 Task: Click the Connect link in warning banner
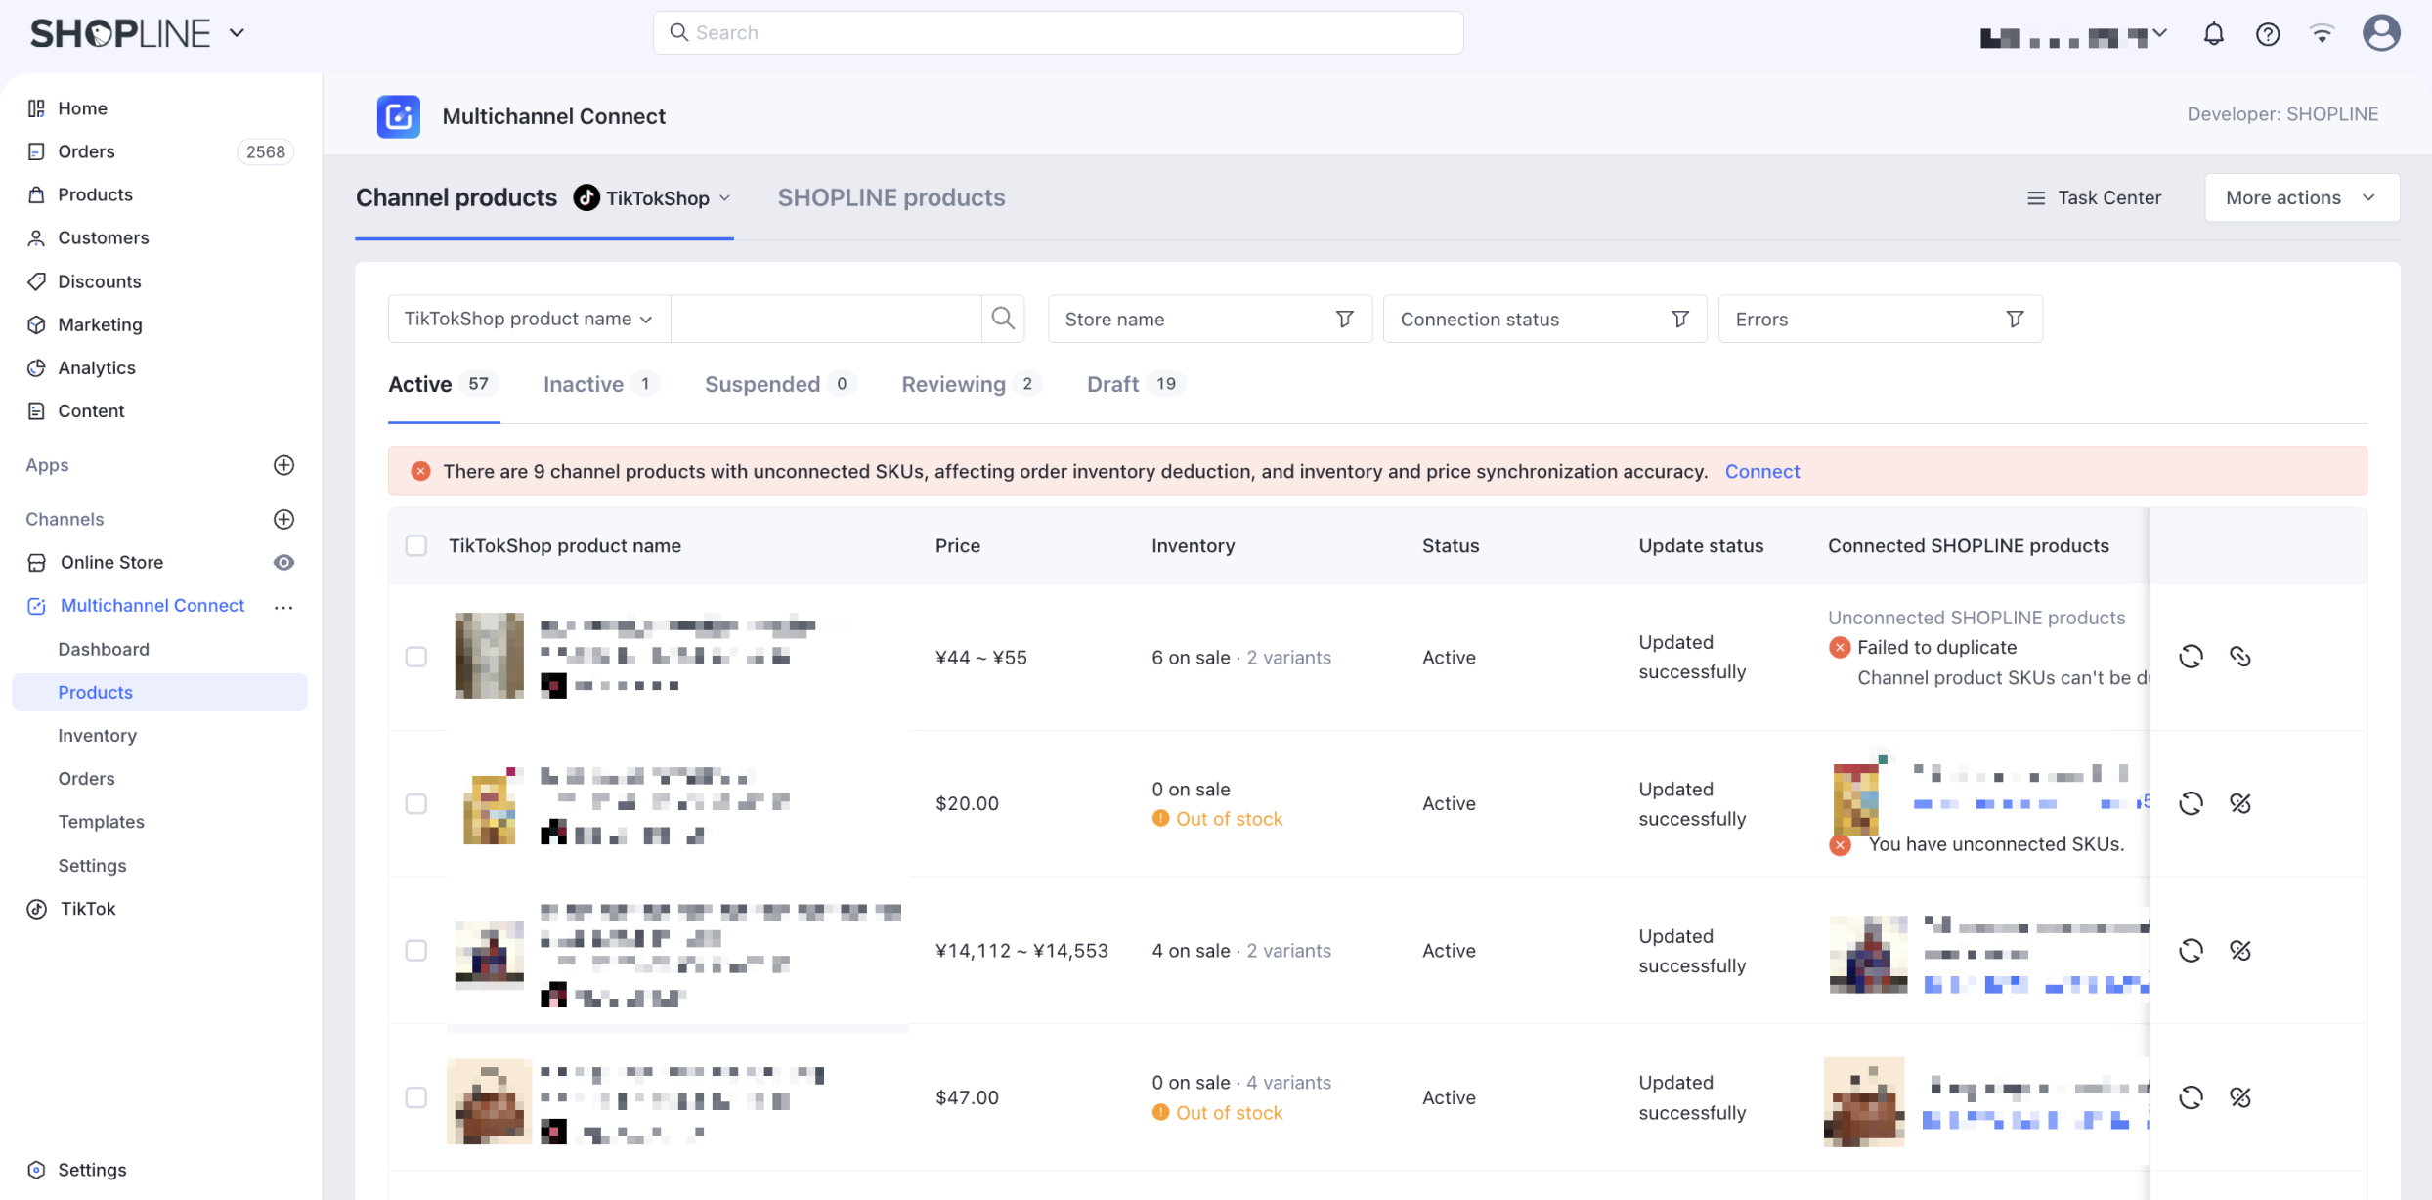coord(1761,471)
